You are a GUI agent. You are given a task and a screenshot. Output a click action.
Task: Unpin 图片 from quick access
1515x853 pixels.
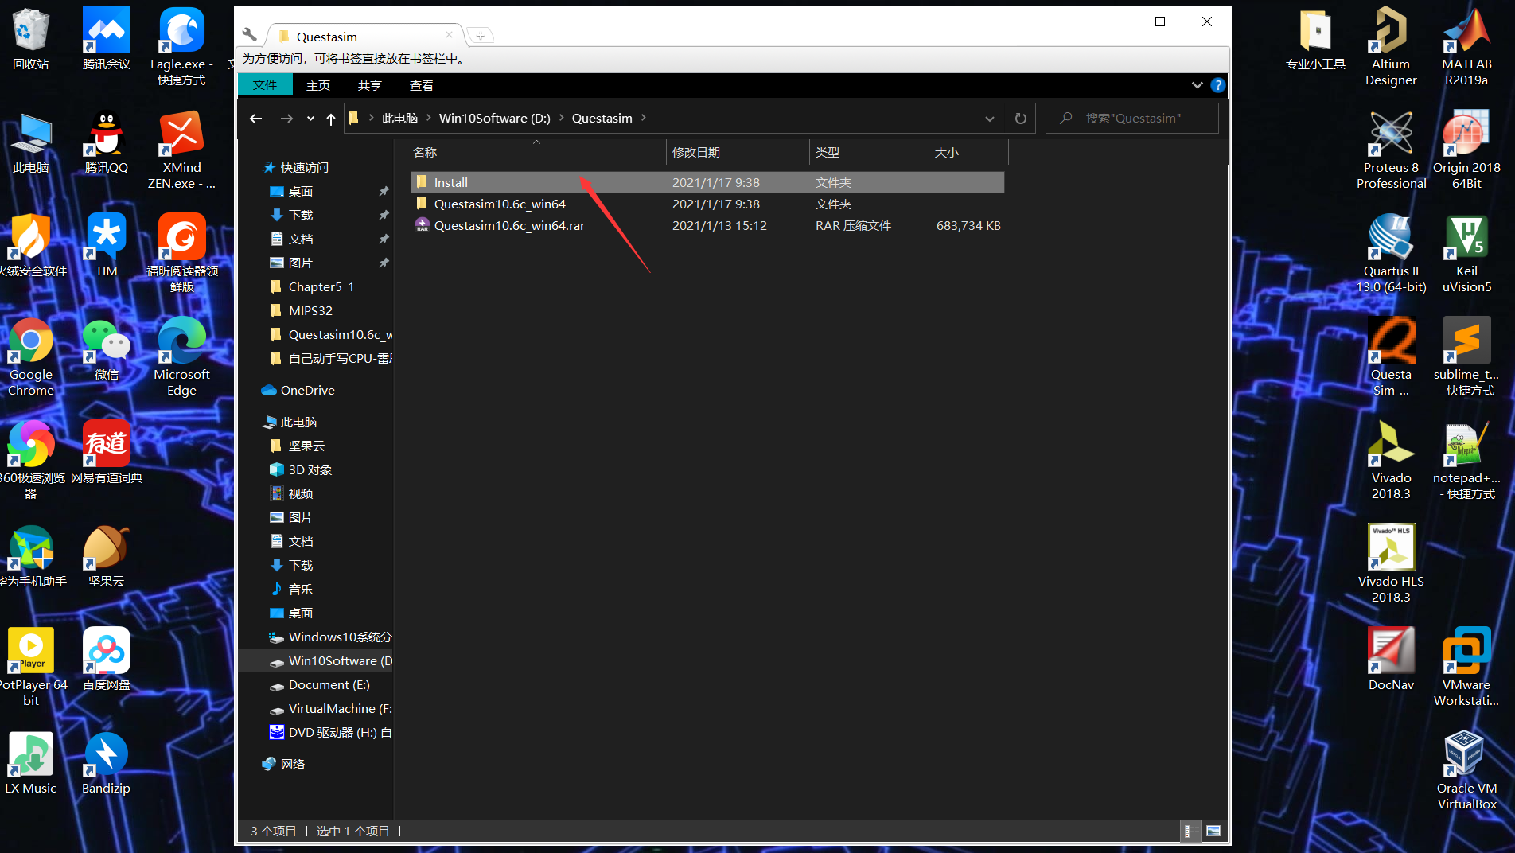(x=384, y=263)
